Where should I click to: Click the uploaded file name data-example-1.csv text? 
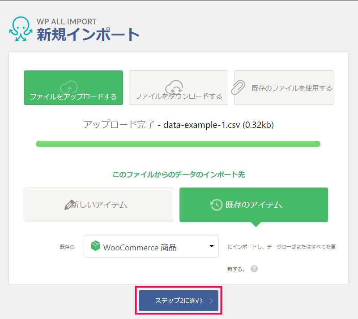[x=202, y=125]
